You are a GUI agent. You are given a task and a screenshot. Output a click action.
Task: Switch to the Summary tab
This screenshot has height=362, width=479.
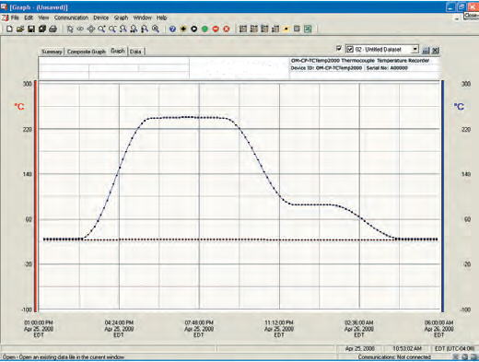click(52, 52)
